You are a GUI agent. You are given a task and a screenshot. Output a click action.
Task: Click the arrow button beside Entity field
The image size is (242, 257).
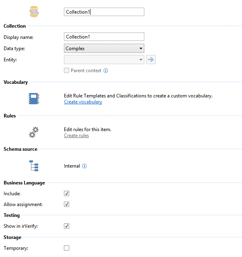[151, 60]
